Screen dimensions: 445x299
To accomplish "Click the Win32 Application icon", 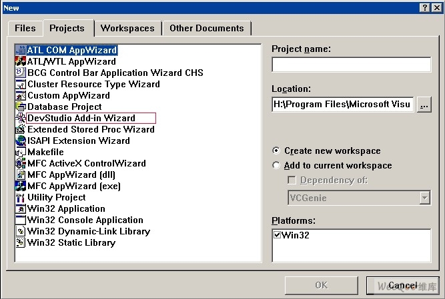I will pyautogui.click(x=21, y=208).
